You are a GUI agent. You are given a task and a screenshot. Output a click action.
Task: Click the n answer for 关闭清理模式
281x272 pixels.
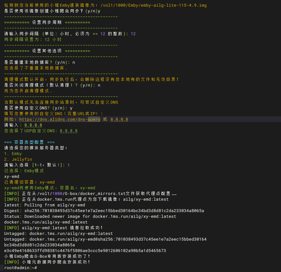click(x=99, y=85)
